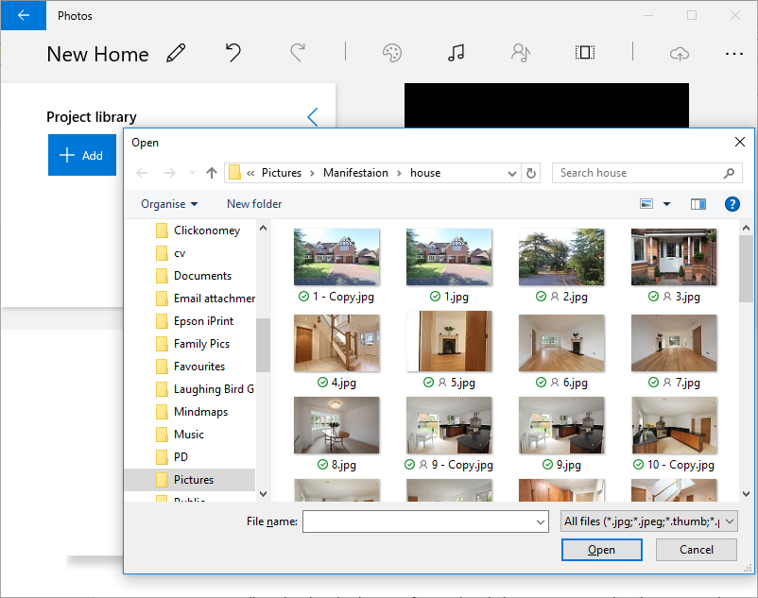Click Pictures in address breadcrumb

tap(282, 173)
